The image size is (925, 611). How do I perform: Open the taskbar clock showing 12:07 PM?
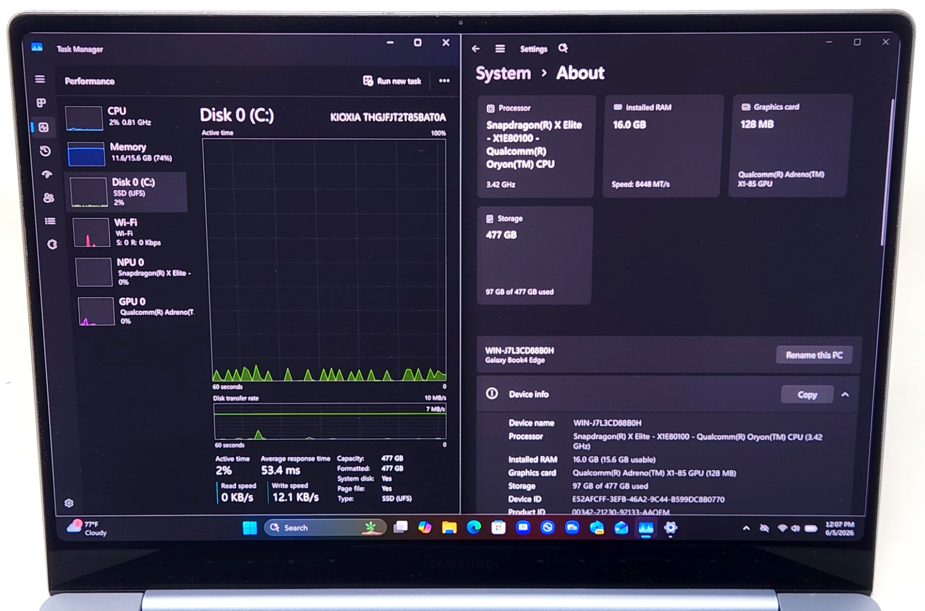point(839,528)
